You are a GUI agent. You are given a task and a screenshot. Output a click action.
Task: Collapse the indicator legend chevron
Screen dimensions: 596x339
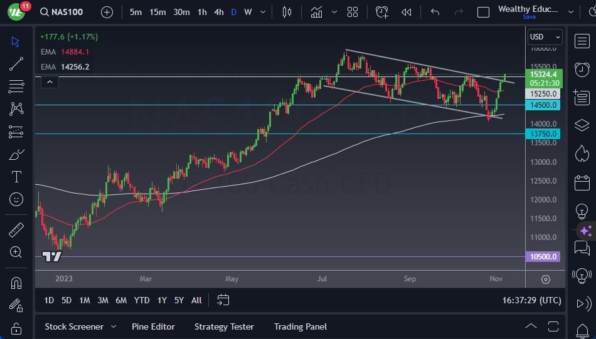click(49, 81)
